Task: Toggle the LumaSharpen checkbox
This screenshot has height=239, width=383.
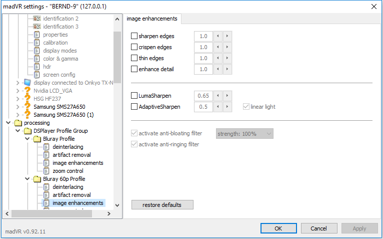Action: pos(134,96)
